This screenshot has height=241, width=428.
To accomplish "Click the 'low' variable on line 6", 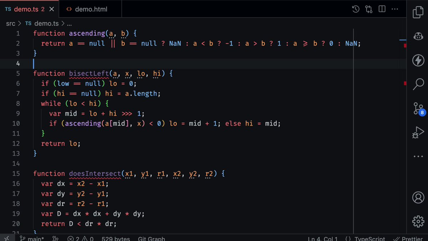I will [63, 84].
